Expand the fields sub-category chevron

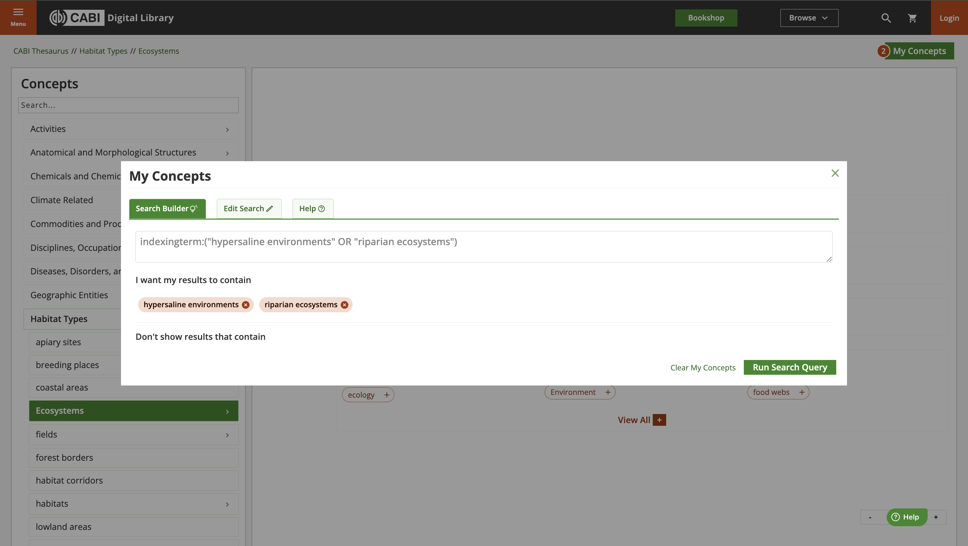[227, 435]
